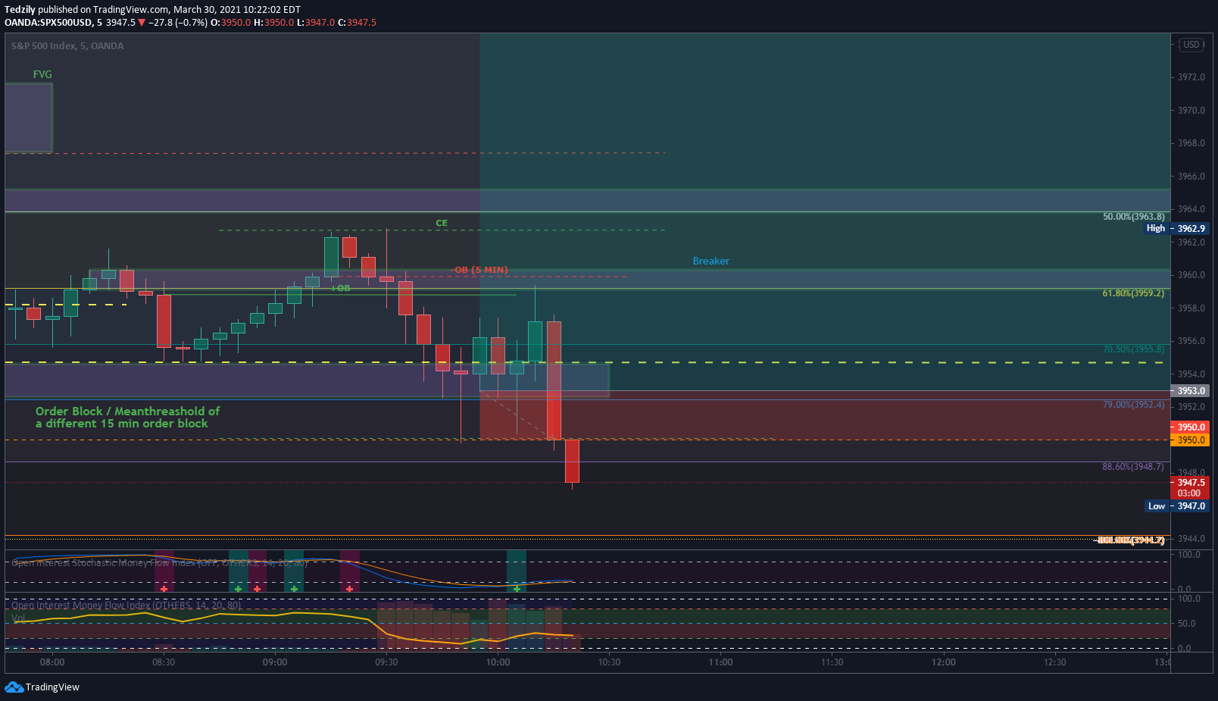1218x701 pixels.
Task: Click the 09:30 time axis label
Action: pyautogui.click(x=386, y=662)
